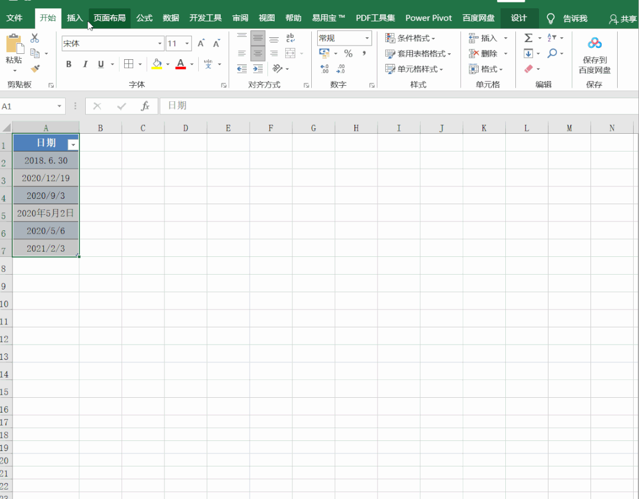Toggle middle align

(x=257, y=38)
